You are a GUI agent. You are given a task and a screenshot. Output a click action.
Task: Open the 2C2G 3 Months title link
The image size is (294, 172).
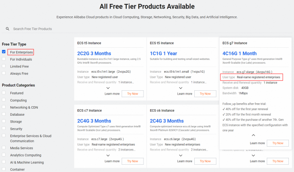click(94, 53)
